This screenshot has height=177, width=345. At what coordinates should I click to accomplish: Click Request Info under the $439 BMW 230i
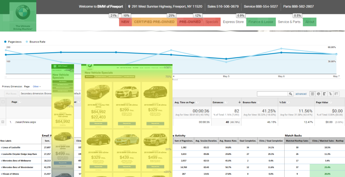coord(127,167)
